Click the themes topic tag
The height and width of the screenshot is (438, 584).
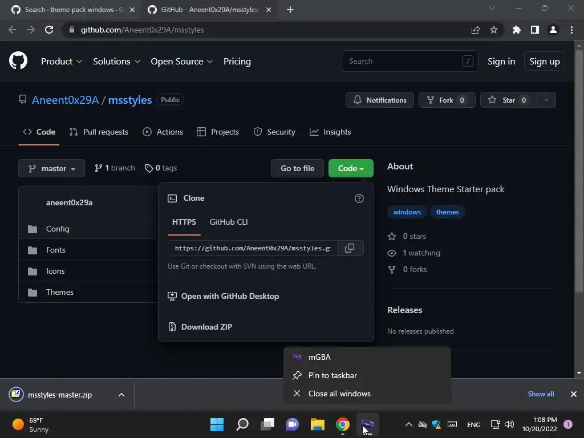[x=447, y=212]
